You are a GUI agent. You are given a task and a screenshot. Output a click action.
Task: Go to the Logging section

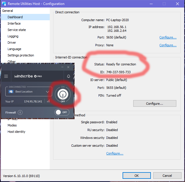13,36
